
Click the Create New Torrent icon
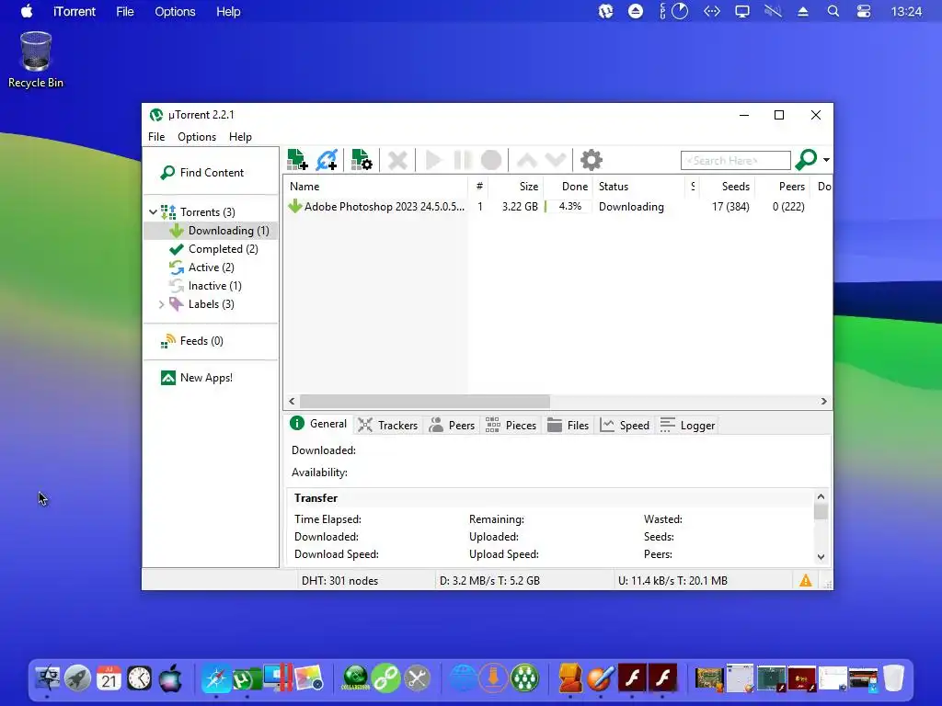(362, 160)
